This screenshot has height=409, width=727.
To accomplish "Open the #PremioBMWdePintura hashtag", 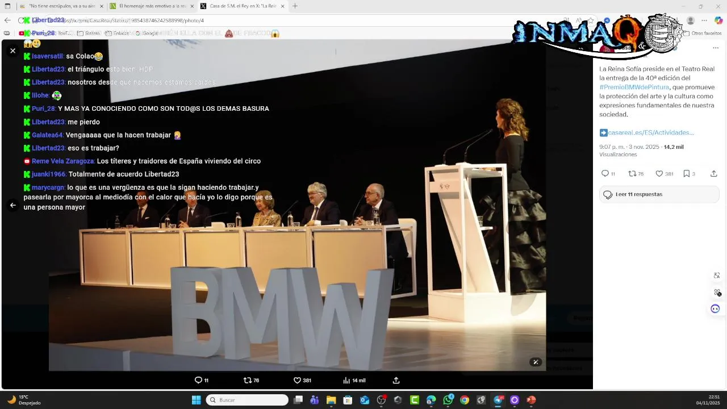I will [634, 87].
